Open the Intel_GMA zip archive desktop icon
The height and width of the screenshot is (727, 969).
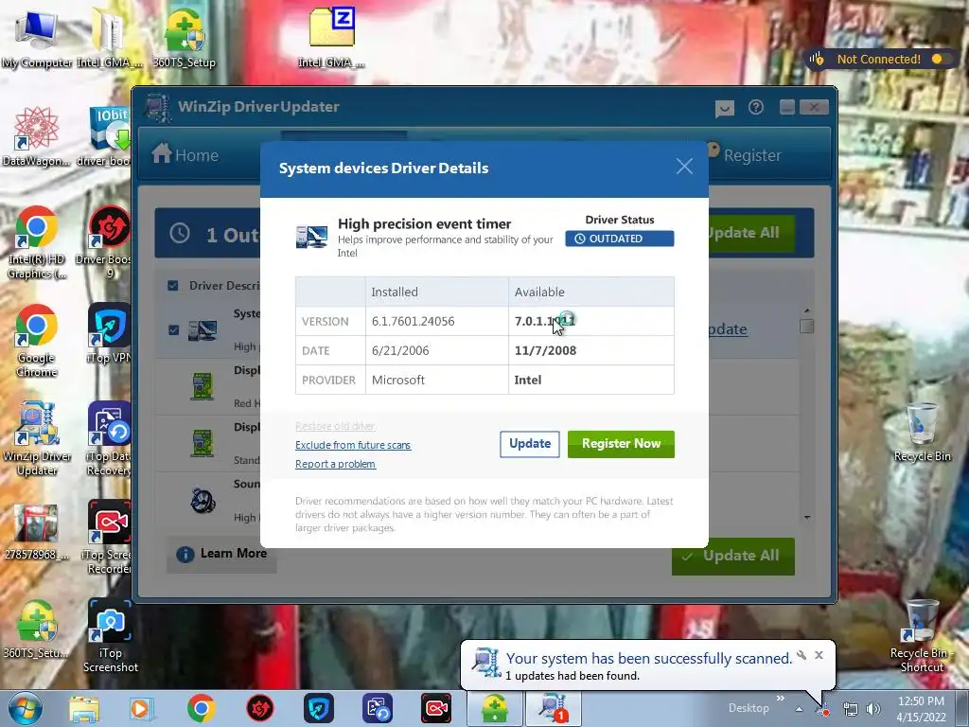(332, 37)
